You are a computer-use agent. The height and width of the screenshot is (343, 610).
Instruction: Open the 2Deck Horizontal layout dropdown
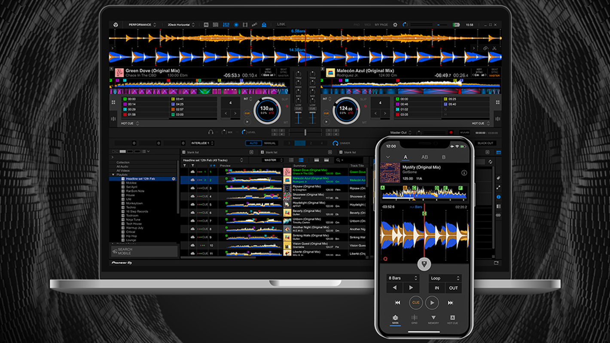181,25
